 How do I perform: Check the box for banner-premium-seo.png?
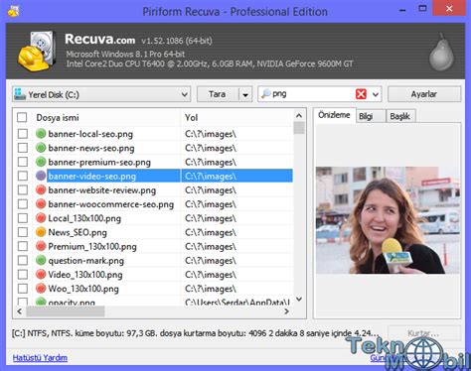23,162
